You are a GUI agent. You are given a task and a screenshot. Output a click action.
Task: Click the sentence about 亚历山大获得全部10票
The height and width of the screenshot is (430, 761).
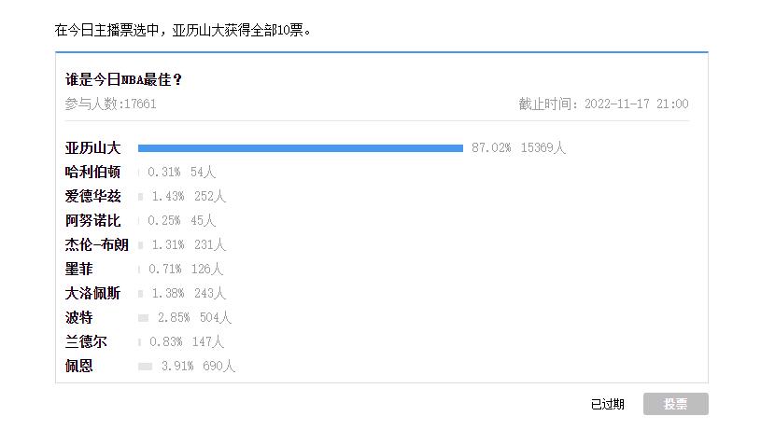click(182, 30)
